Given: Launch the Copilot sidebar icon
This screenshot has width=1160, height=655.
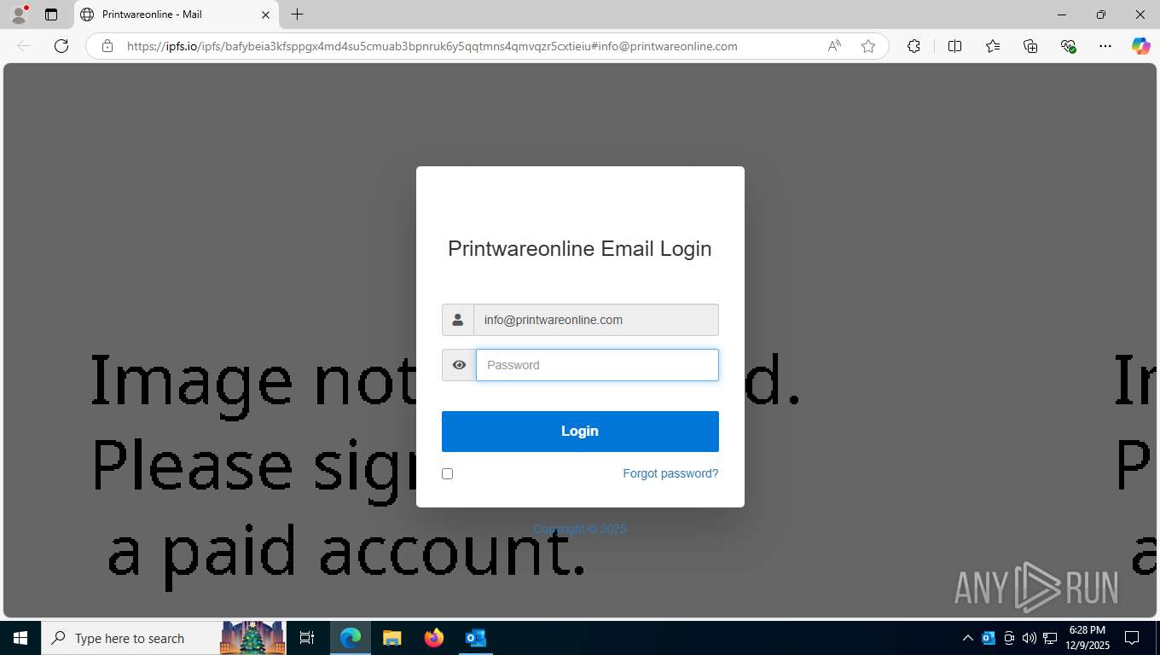Looking at the screenshot, I should tap(1140, 46).
